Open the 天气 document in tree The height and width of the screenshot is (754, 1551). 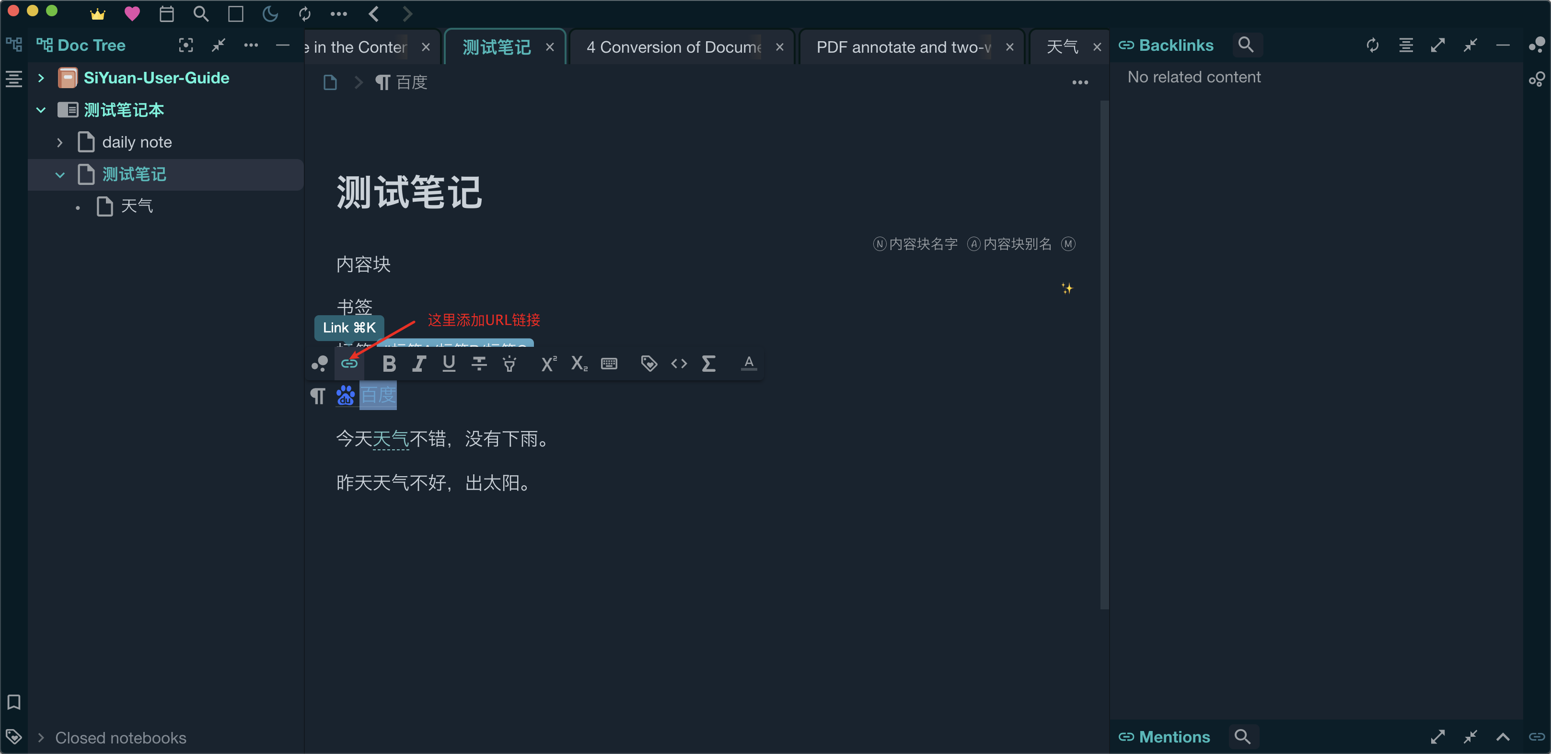point(137,206)
